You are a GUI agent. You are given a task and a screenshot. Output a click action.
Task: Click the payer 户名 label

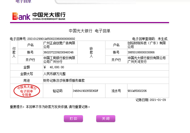(x=30, y=45)
